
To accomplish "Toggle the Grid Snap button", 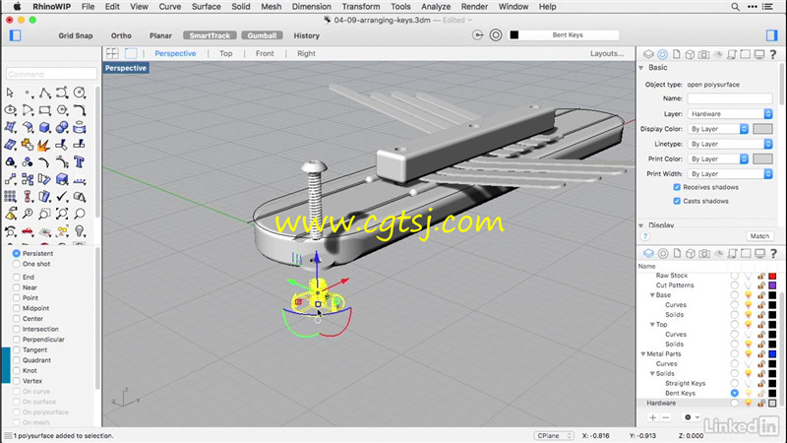I will pos(76,35).
